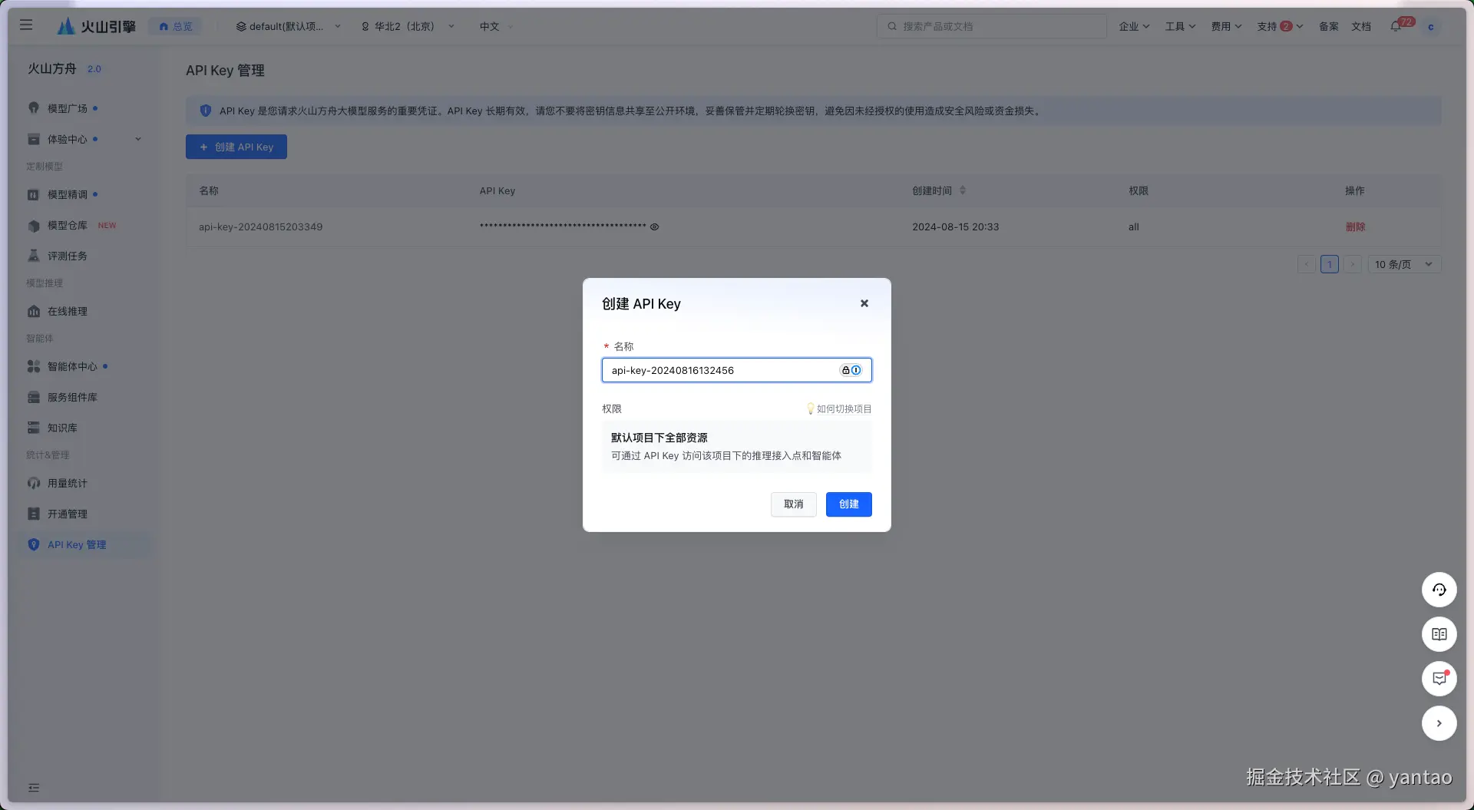Change the 华北2 (北京) region

(x=408, y=27)
